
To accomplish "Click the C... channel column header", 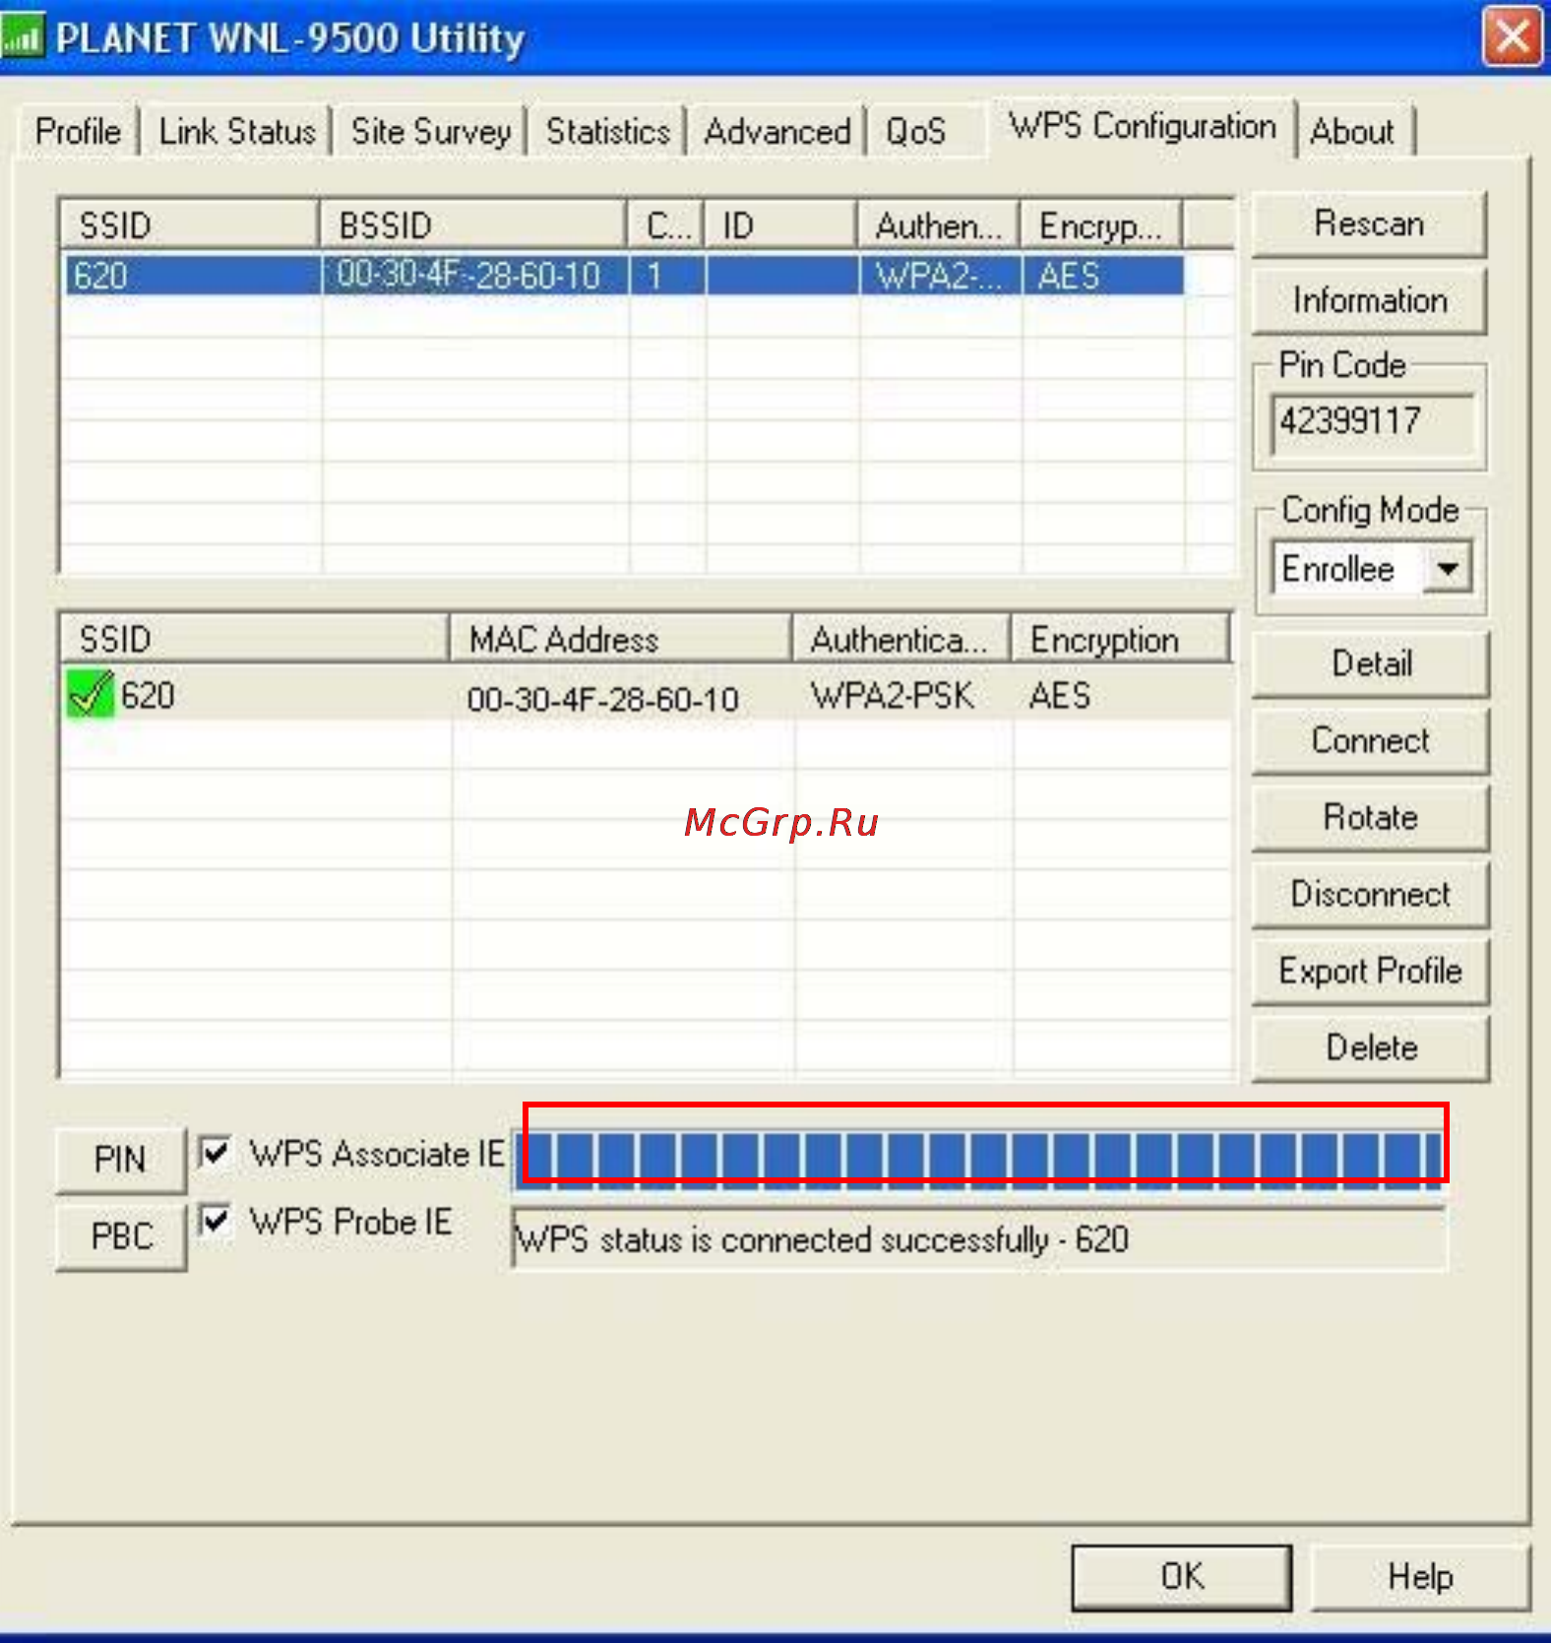I will [x=666, y=225].
